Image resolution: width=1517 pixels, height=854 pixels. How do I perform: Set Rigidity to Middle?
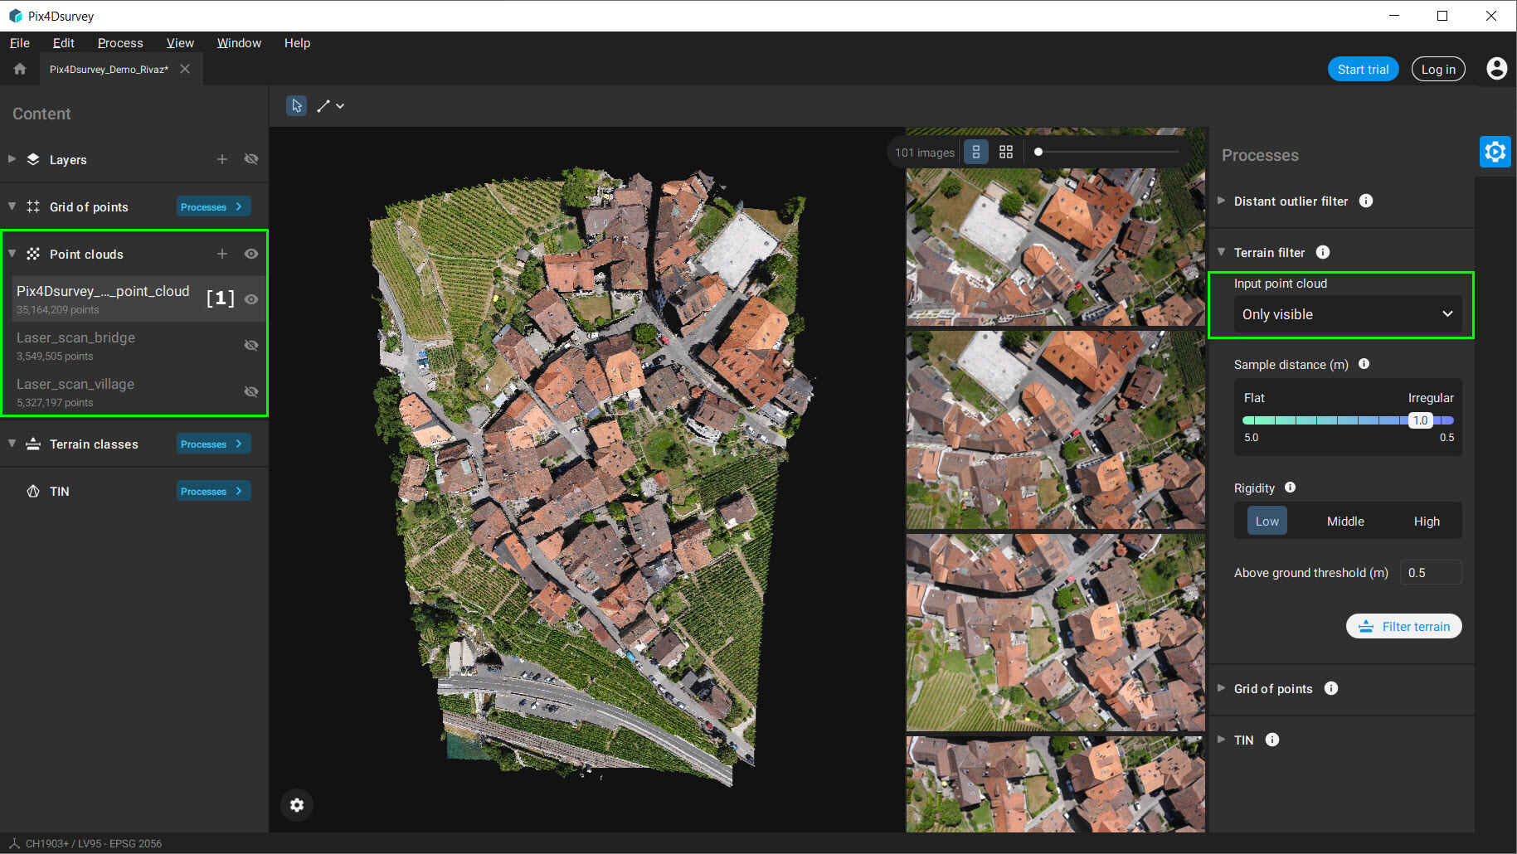pos(1345,521)
